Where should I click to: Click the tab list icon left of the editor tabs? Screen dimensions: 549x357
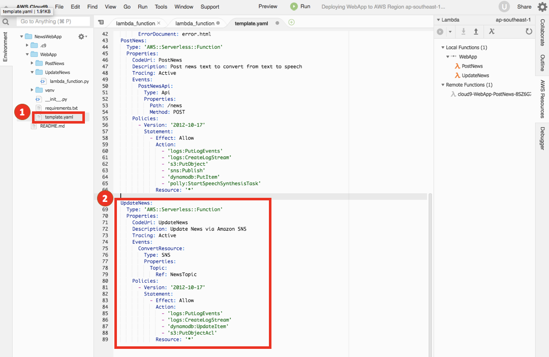(101, 22)
